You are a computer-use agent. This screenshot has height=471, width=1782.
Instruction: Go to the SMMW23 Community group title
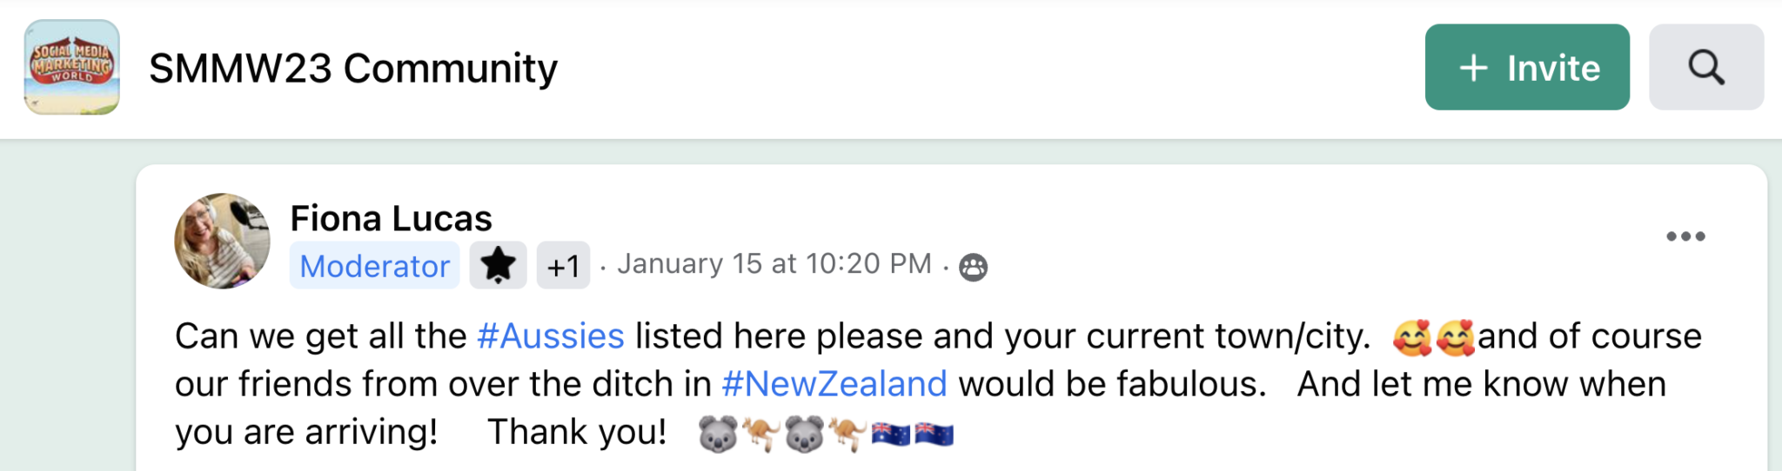point(352,68)
